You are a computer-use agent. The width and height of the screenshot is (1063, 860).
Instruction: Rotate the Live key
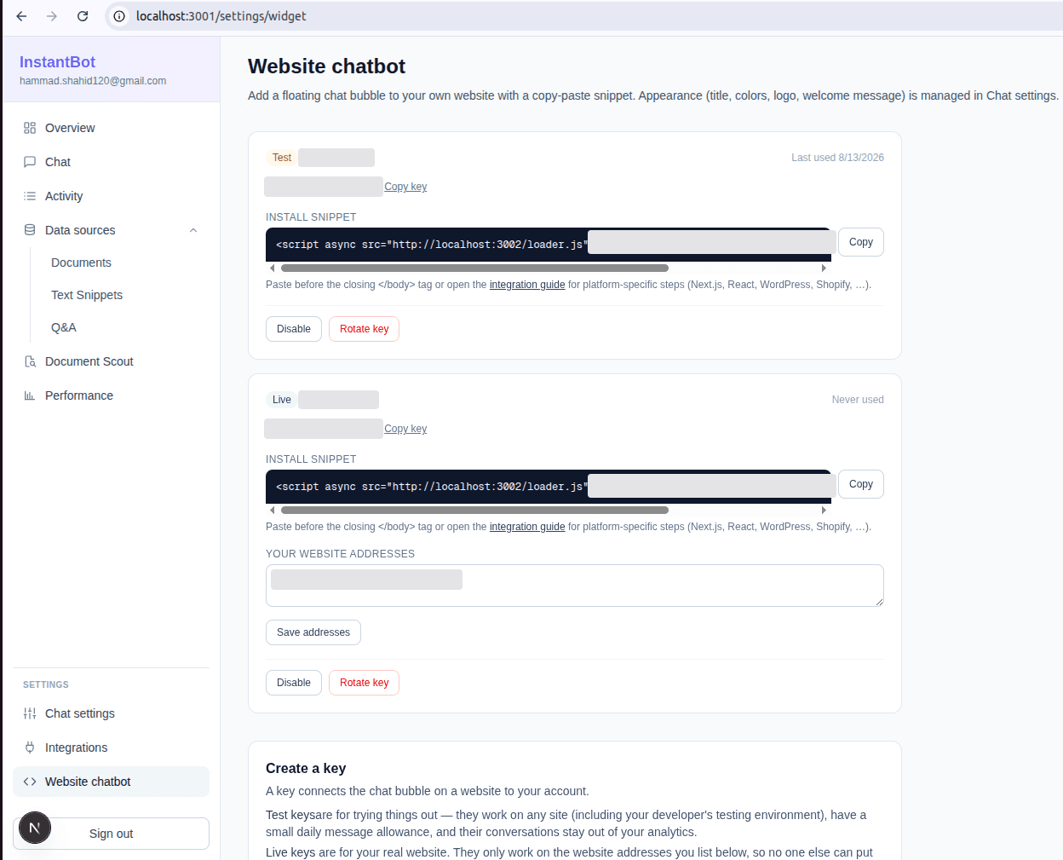(364, 683)
